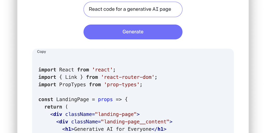Click the prompt text input field
This screenshot has width=266, height=133.
133,9
